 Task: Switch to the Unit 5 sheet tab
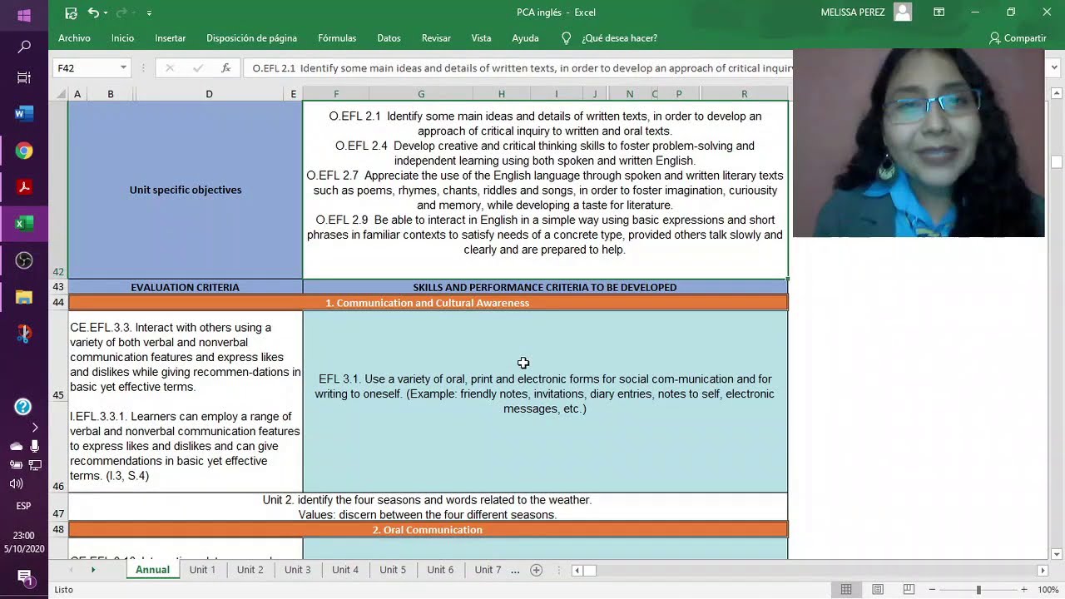(x=393, y=570)
